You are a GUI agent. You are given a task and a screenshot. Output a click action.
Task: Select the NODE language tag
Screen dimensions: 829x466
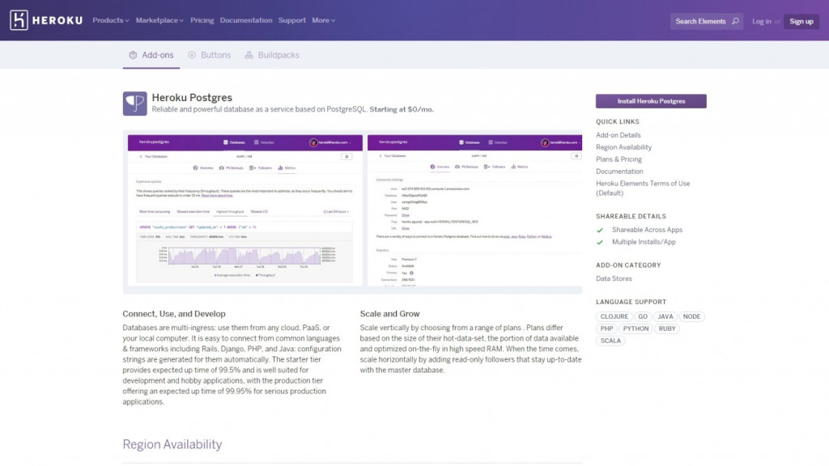point(691,316)
